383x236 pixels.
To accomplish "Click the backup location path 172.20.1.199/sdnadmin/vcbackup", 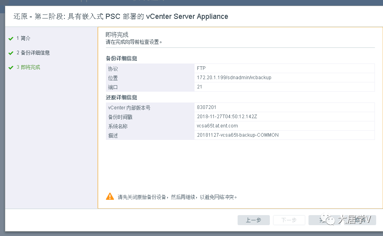I will 234,78.
